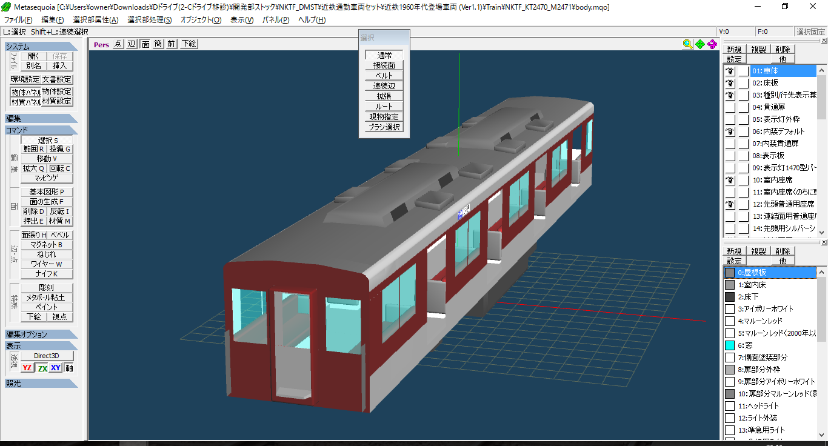The width and height of the screenshot is (828, 446).
Task: Click the 物体パネル button
Action: [26, 92]
